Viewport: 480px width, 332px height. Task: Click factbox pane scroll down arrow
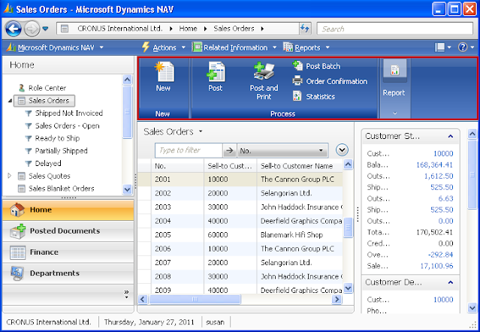point(472,307)
